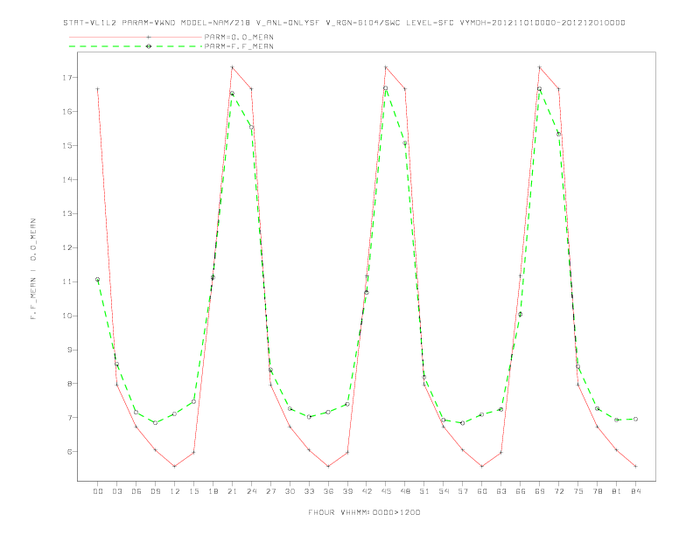Click the x-axis tick label 60

482,491
